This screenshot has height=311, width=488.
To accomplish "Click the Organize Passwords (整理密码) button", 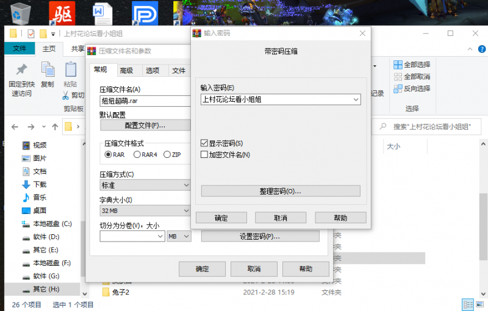I will point(280,191).
